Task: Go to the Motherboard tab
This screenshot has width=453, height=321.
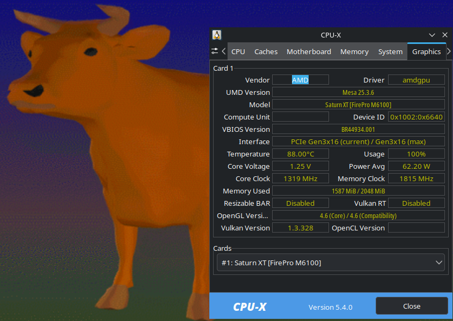Action: [x=309, y=51]
